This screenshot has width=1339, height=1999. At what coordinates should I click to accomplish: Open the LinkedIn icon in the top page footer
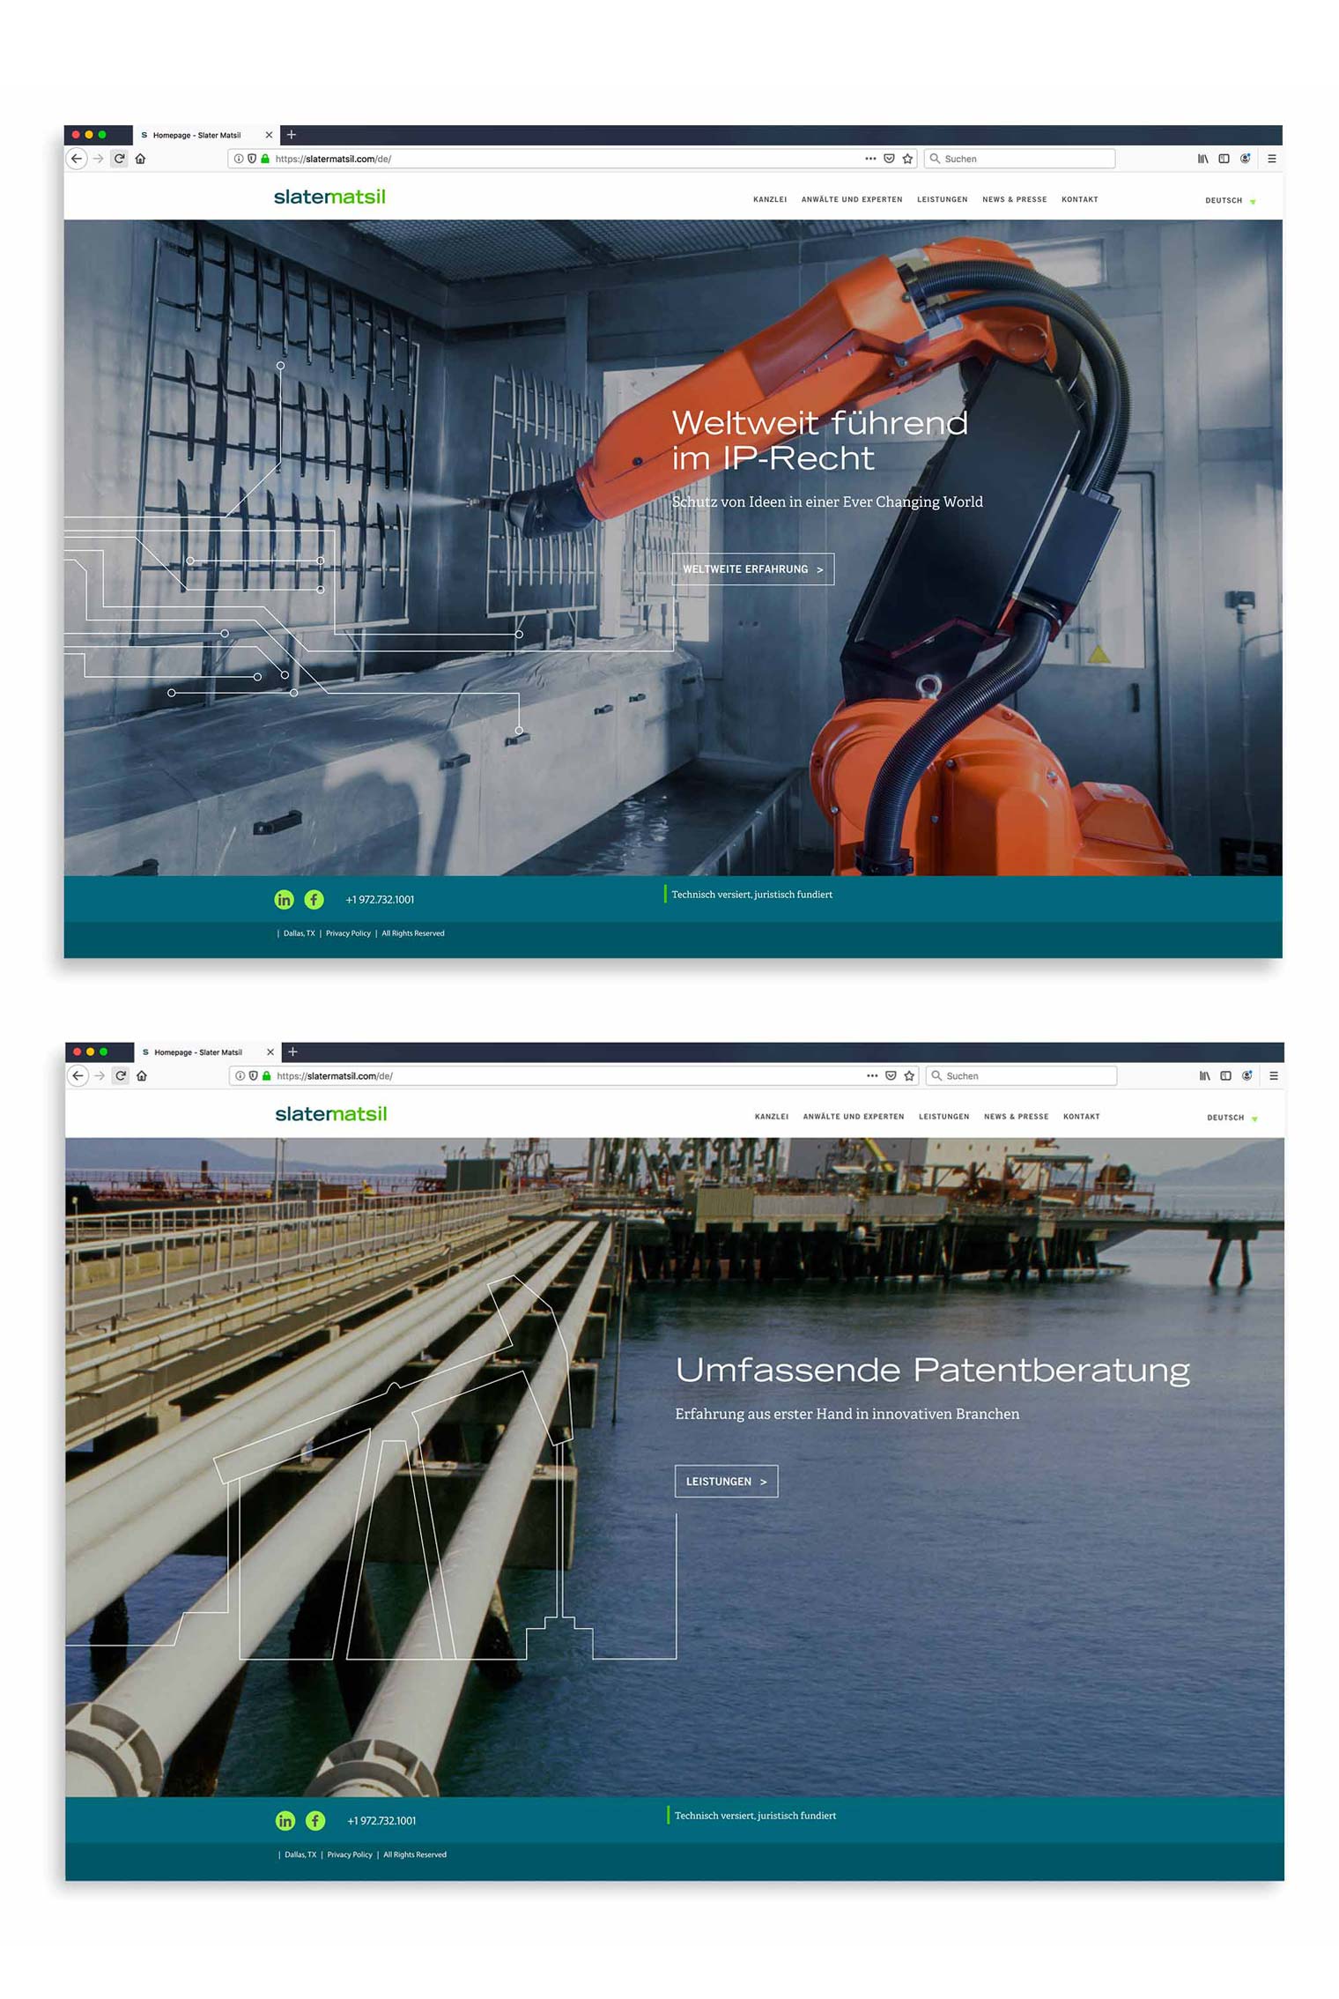click(x=284, y=899)
